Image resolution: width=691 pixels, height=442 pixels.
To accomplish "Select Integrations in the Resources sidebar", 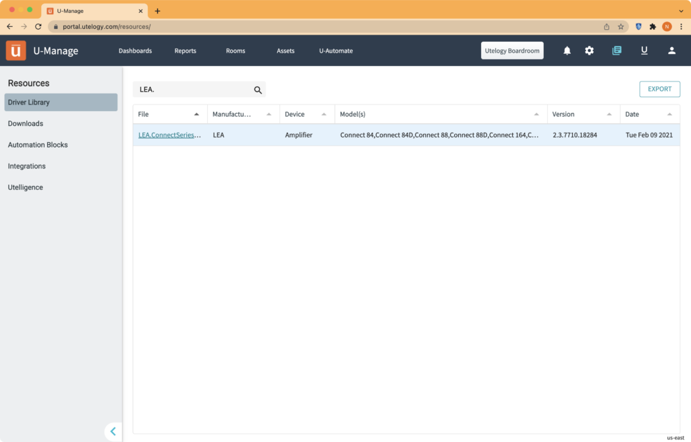I will pos(26,166).
